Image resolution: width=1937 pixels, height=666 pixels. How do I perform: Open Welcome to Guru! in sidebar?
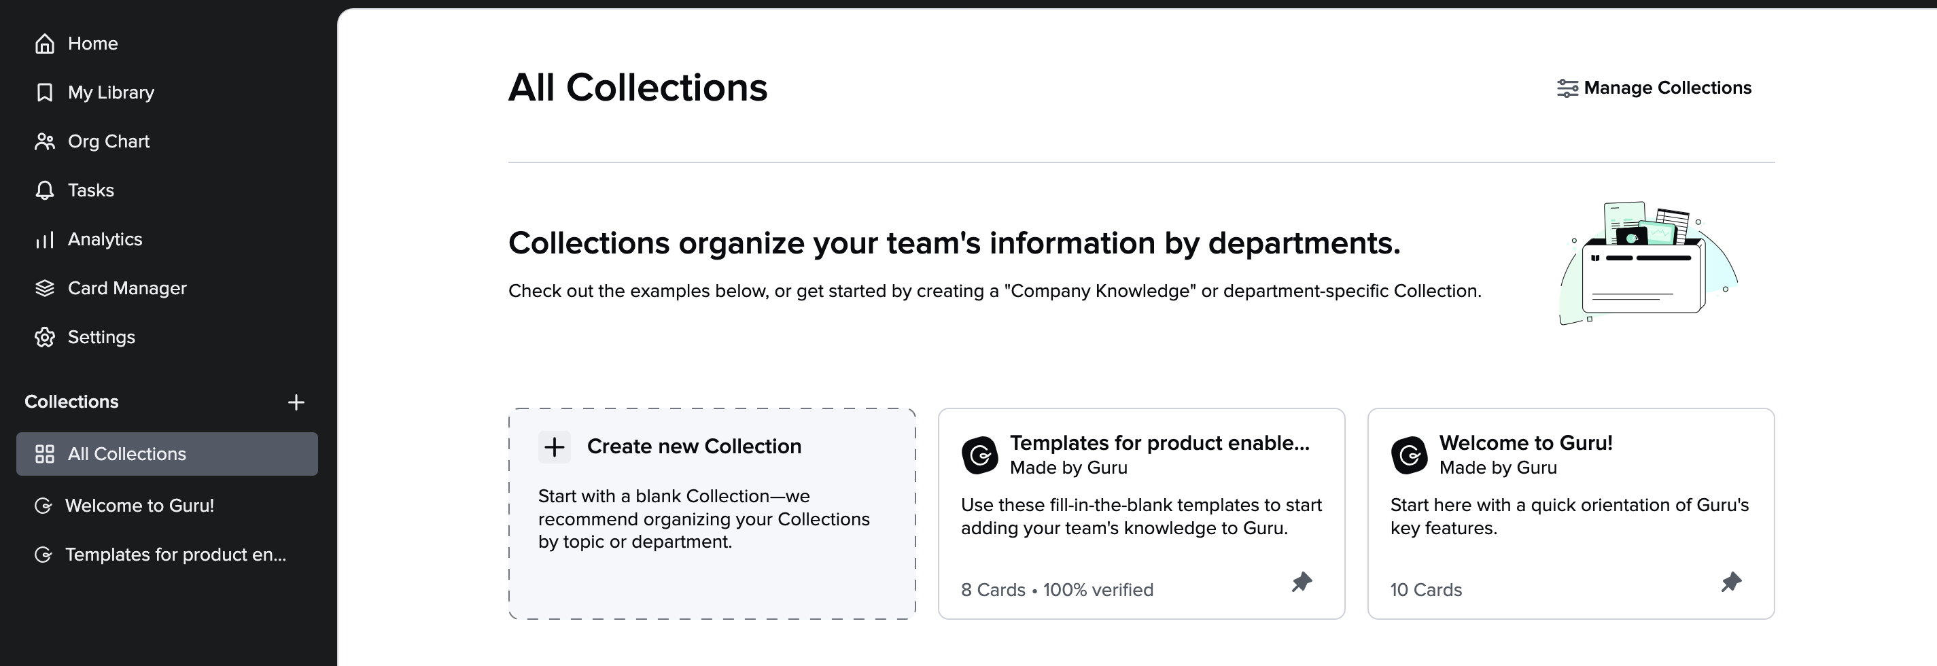[x=139, y=506]
